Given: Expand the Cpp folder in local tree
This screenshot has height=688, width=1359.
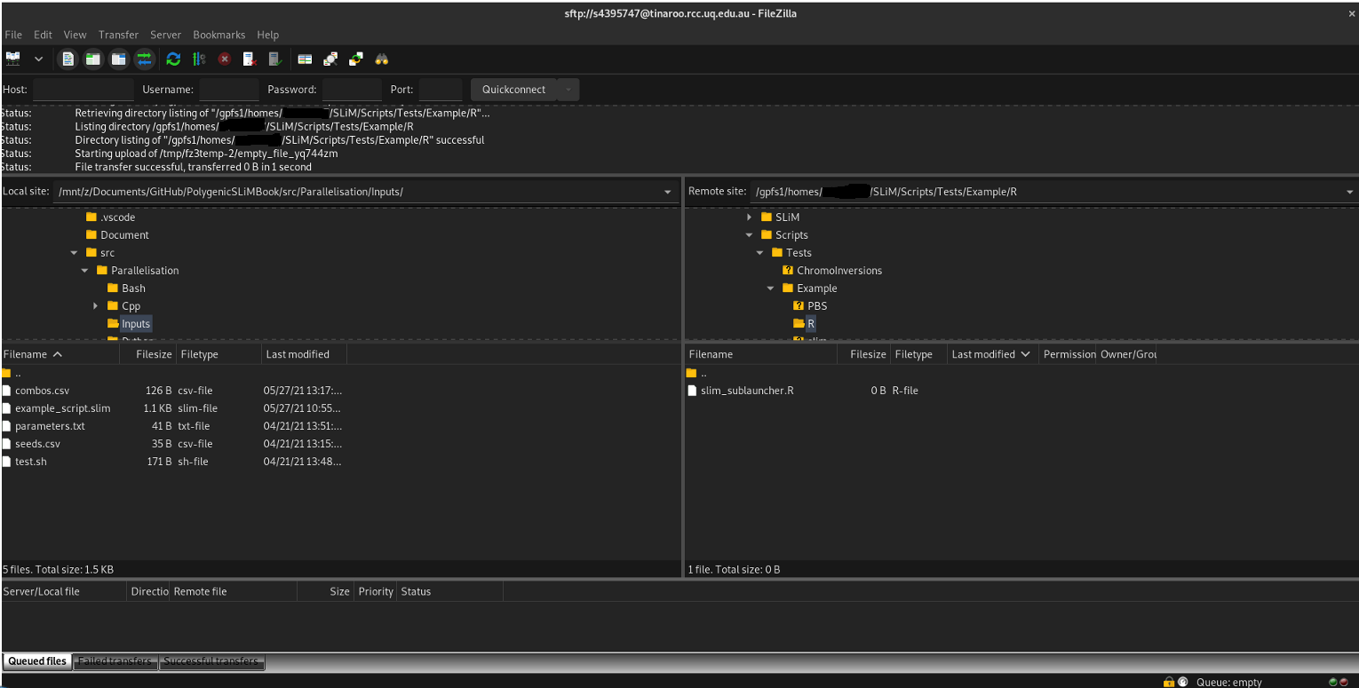Looking at the screenshot, I should (x=96, y=306).
